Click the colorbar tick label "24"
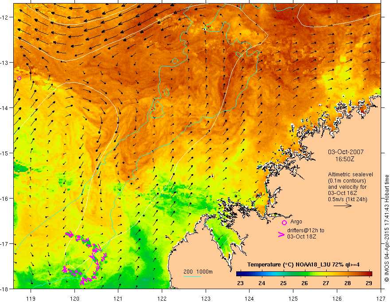The height and width of the screenshot is (302, 390). click(x=261, y=283)
